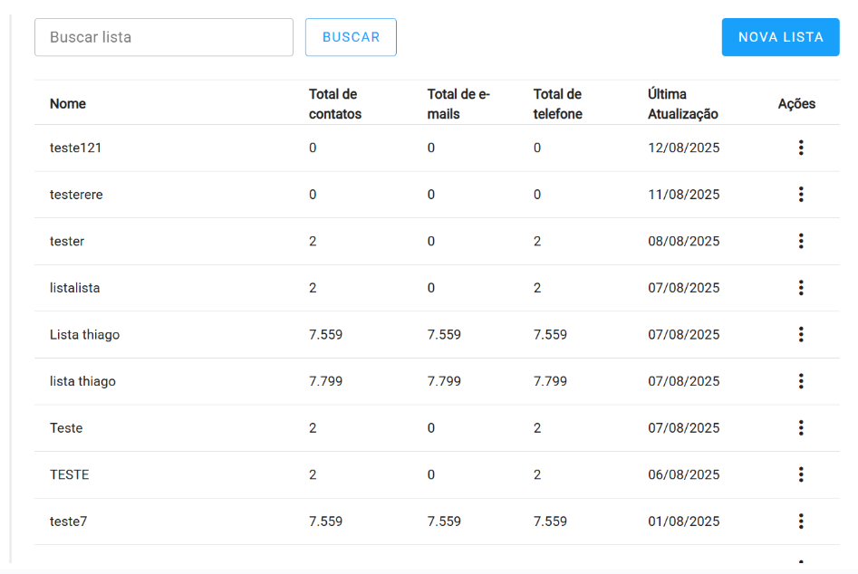Screen dimensions: 858x574
Task: Open actions menu for TESTE dated 06/08/2025
Action: pos(801,474)
